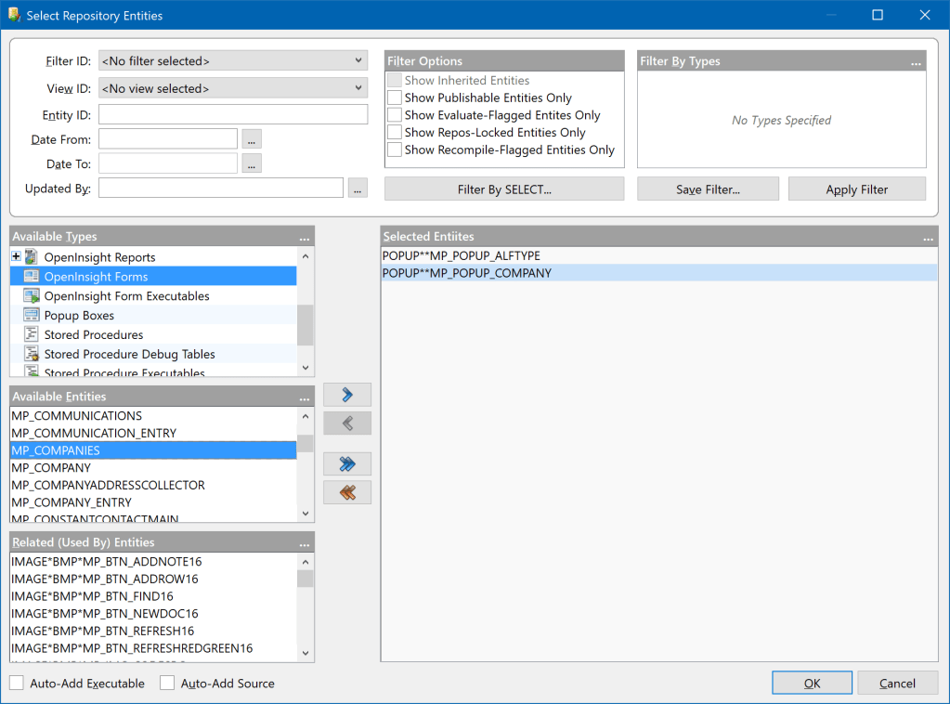Open the Filter ID dropdown
This screenshot has width=950, height=704.
[x=359, y=59]
